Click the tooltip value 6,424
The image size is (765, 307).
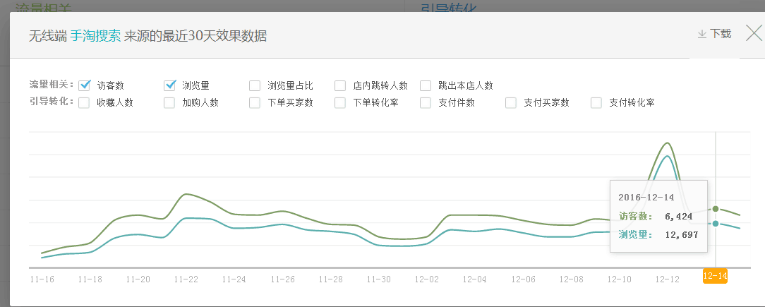(x=679, y=217)
